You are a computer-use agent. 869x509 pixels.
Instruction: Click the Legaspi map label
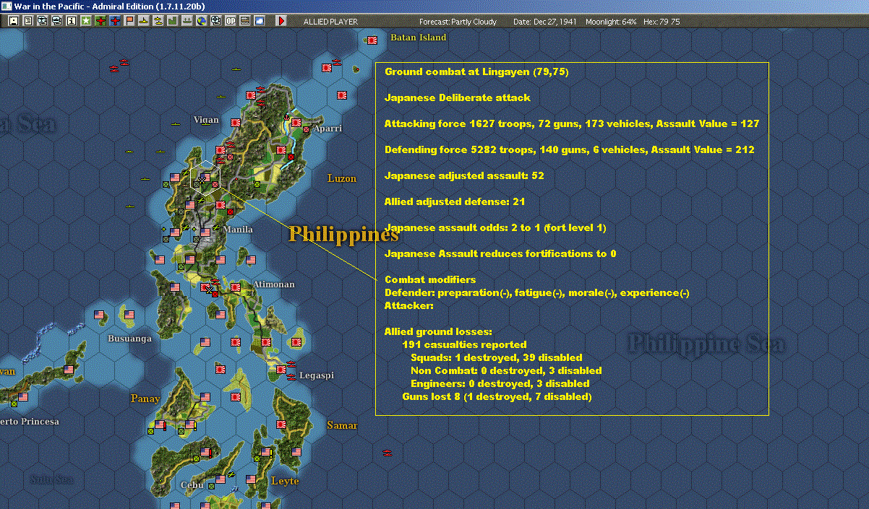point(317,376)
